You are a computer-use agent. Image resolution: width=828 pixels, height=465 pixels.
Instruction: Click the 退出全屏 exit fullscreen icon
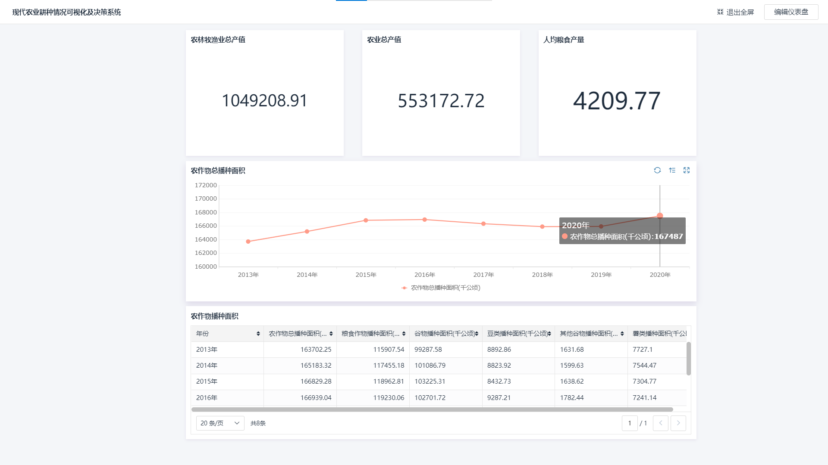720,12
